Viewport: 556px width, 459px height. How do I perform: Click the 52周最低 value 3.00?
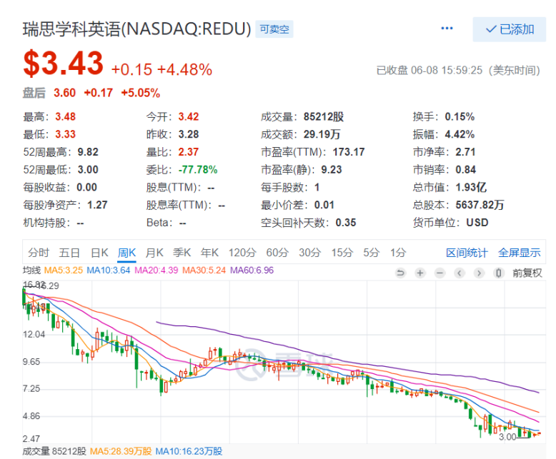[x=88, y=170]
